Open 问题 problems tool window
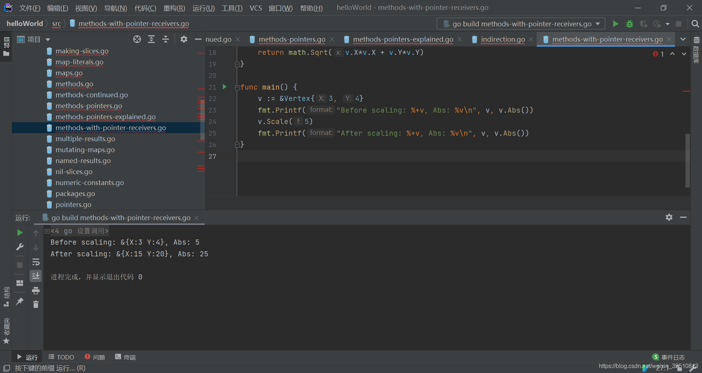702x373 pixels. point(95,357)
